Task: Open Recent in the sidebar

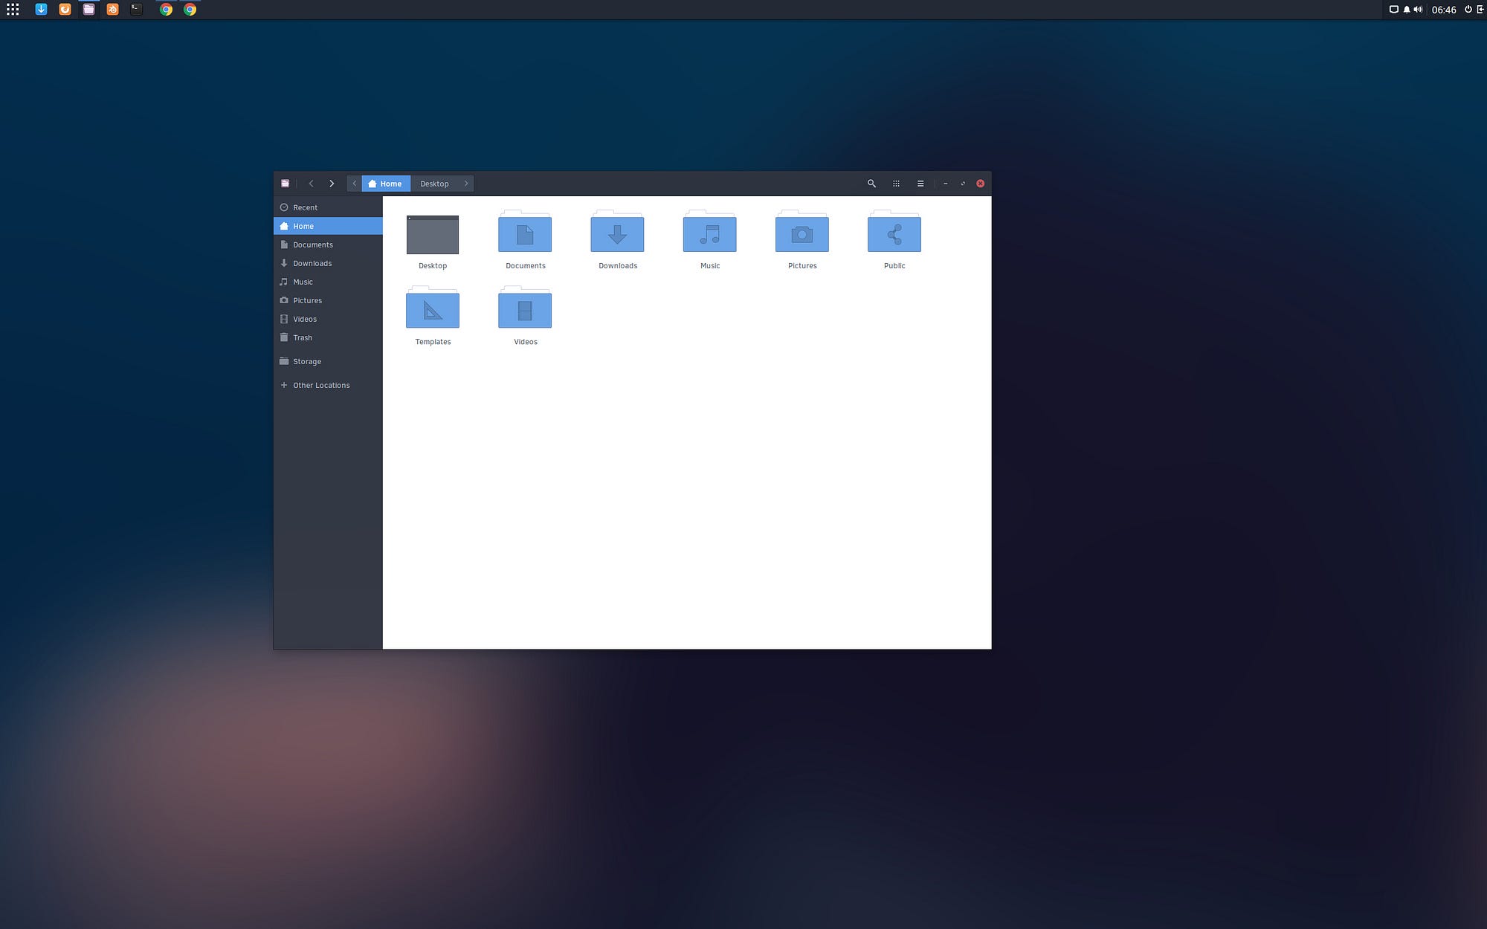Action: 328,207
